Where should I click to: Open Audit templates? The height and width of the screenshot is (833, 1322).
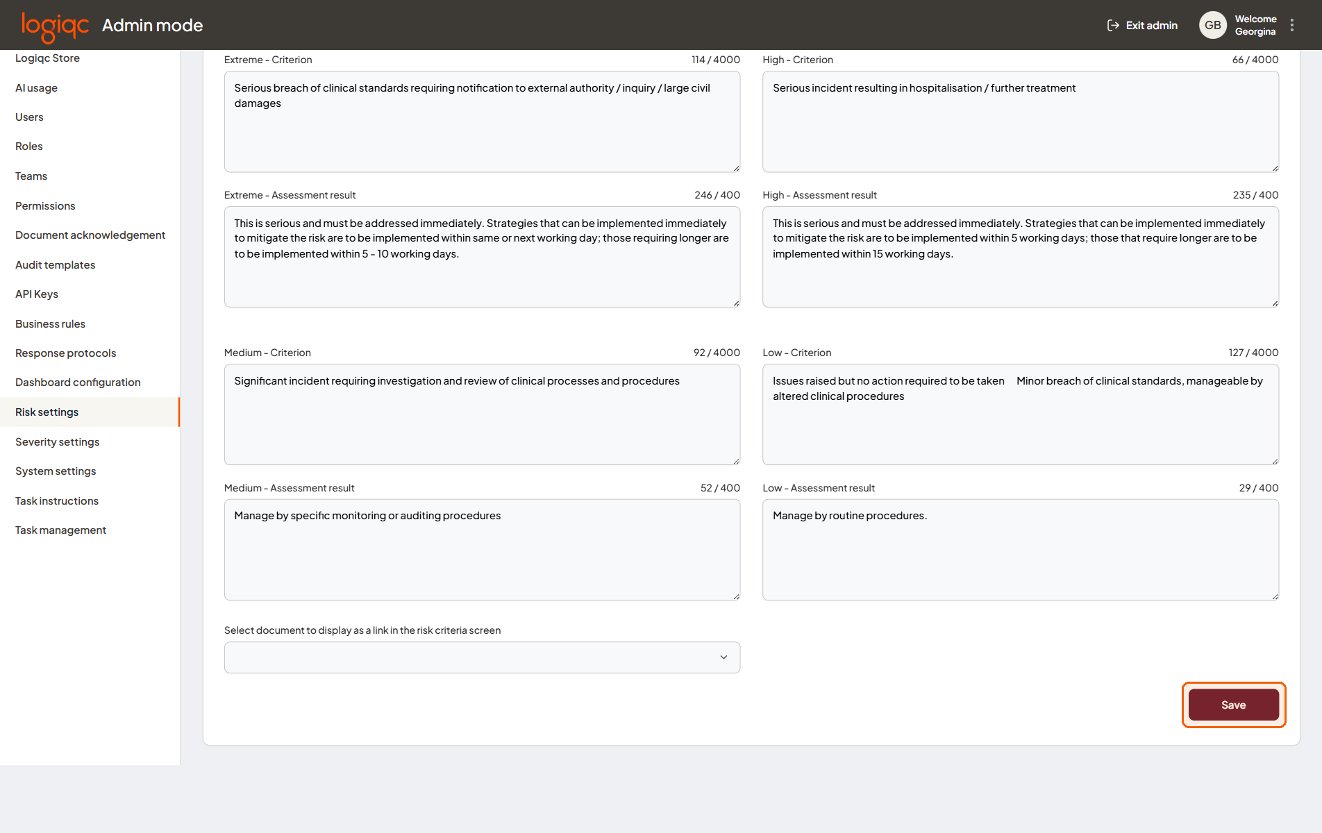56,265
